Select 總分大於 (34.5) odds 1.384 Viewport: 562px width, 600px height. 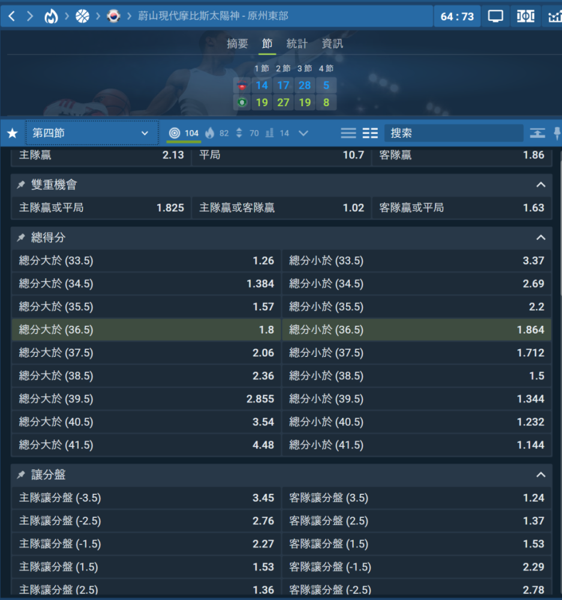coord(146,284)
